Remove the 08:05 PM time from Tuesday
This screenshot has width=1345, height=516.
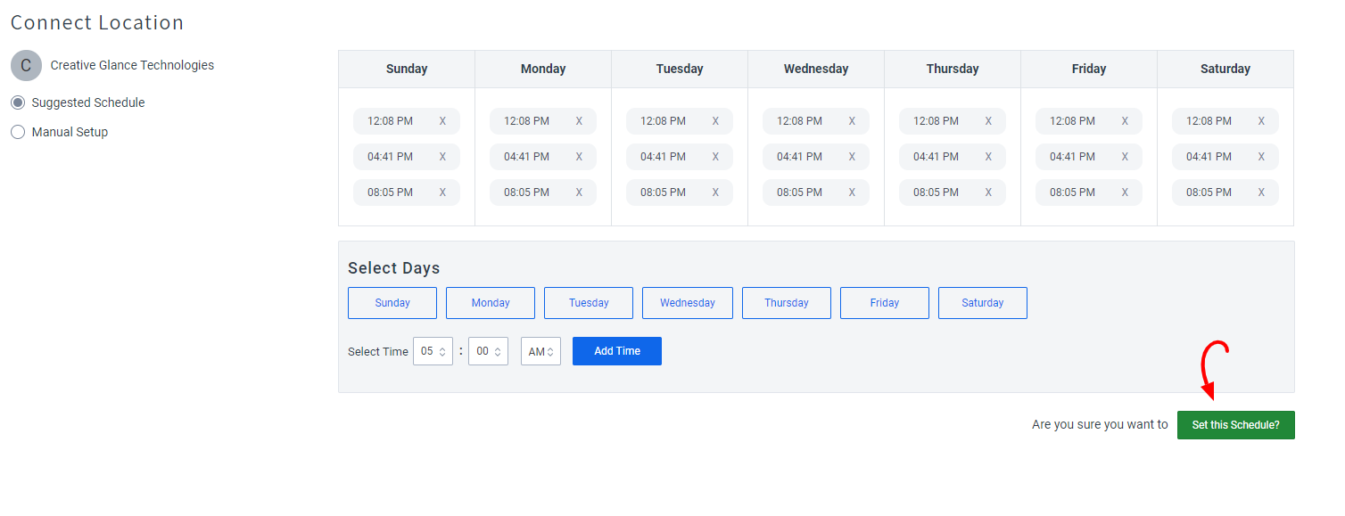coord(715,192)
